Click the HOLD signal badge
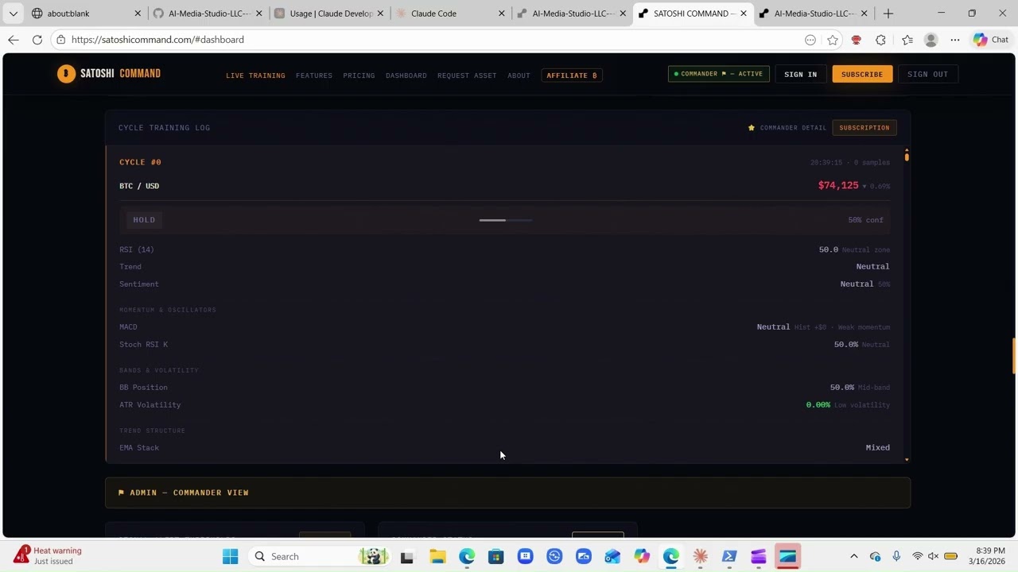The height and width of the screenshot is (572, 1018). pyautogui.click(x=144, y=220)
